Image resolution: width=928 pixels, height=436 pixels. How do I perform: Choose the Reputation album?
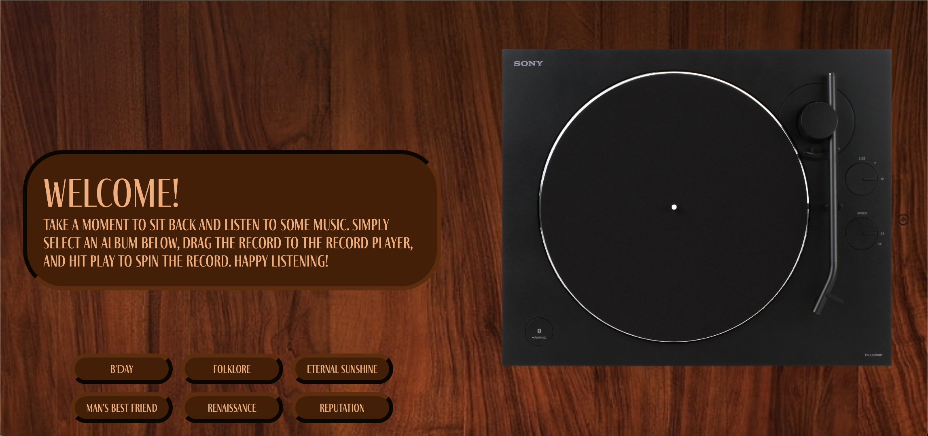click(342, 408)
